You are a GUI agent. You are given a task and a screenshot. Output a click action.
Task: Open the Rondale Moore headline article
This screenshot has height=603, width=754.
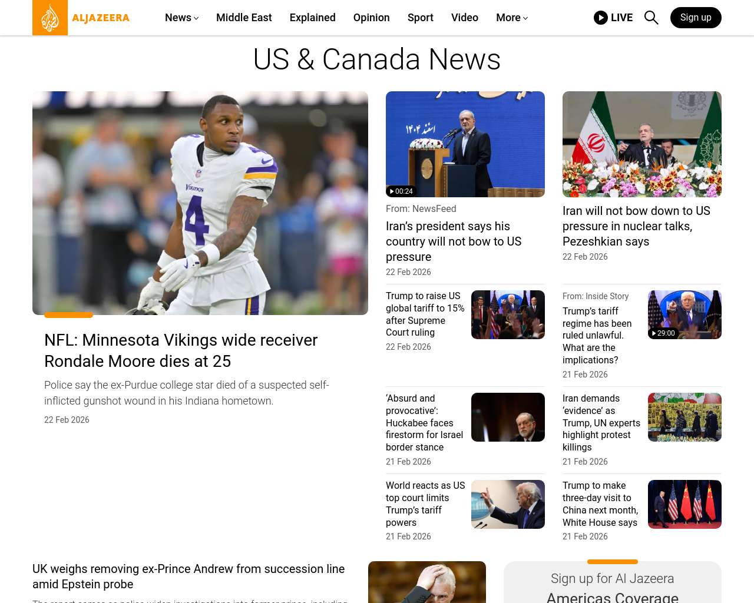(181, 350)
